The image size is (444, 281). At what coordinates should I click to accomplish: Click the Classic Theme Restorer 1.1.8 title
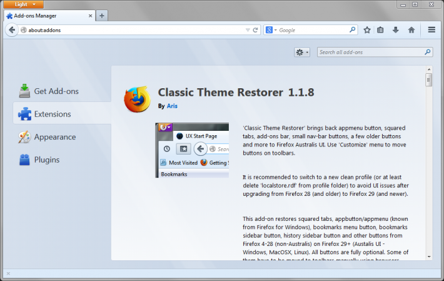pyautogui.click(x=236, y=93)
